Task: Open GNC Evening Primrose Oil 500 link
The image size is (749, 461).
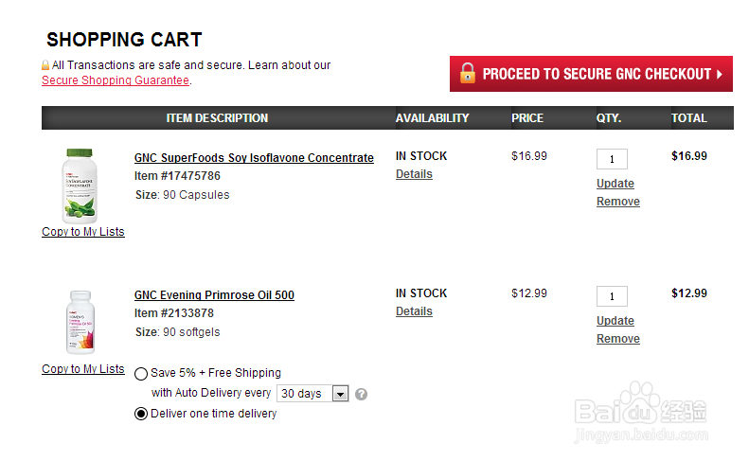Action: 214,295
